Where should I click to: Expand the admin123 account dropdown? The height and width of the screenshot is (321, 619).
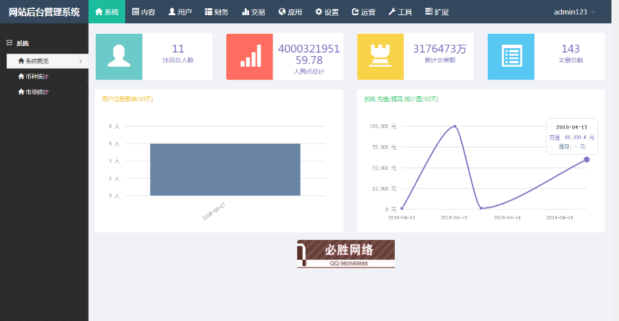point(575,12)
